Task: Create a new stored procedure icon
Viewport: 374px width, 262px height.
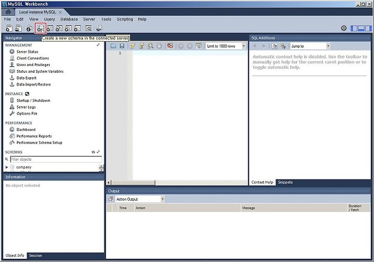Action: (68, 28)
